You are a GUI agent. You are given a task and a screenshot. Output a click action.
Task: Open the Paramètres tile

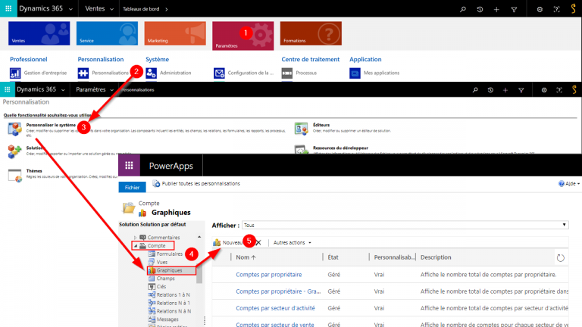[242, 36]
